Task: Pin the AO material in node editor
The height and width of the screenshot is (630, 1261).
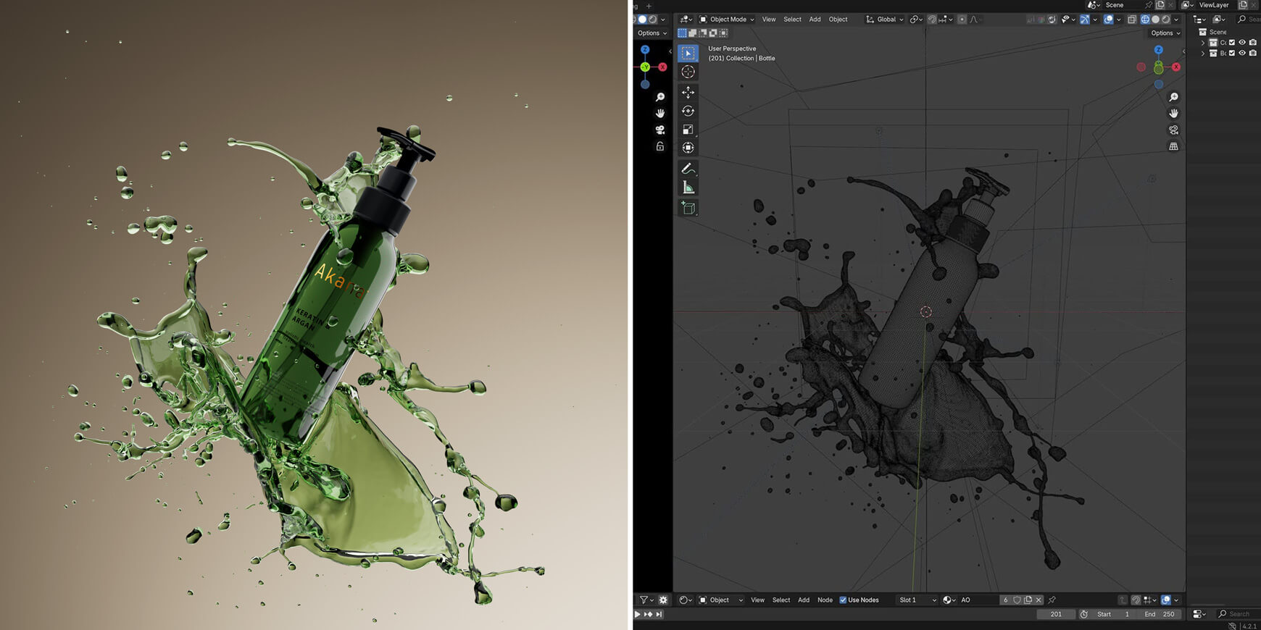Action: coord(1052,600)
